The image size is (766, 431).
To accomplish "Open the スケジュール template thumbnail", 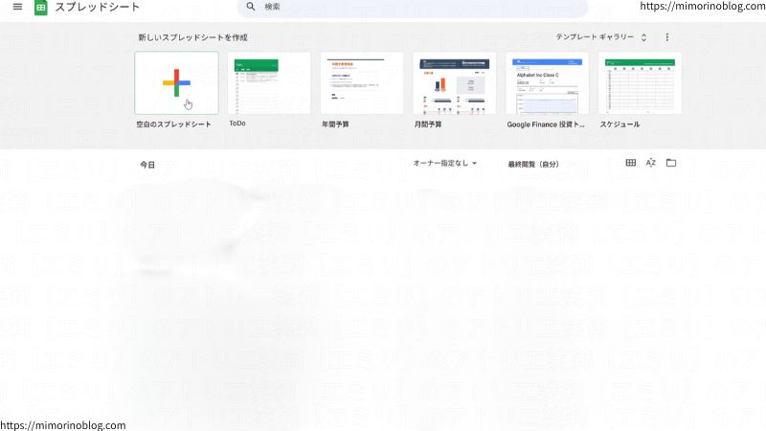I will click(x=640, y=83).
